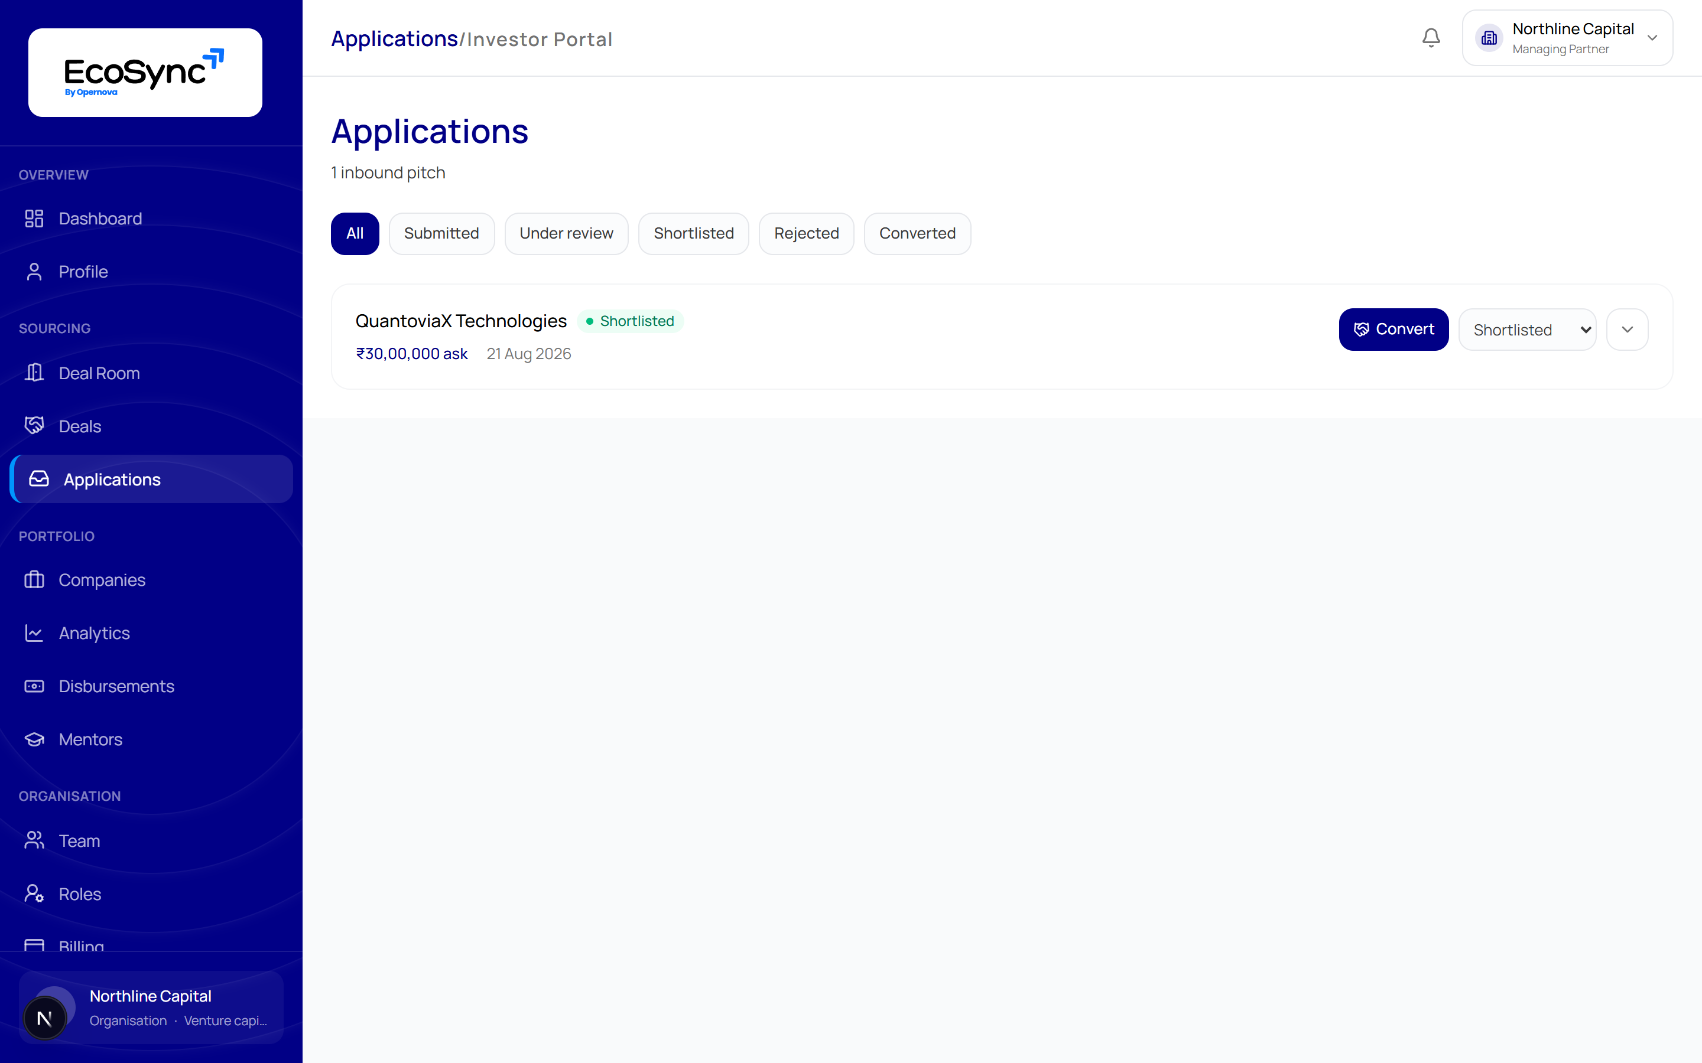This screenshot has width=1702, height=1063.
Task: Click the Dashboard grid icon in sidebar
Action: [34, 219]
